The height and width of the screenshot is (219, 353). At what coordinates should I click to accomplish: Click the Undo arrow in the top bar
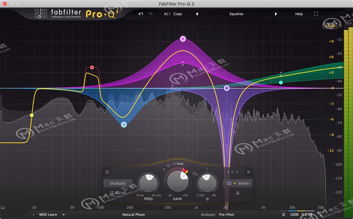(141, 14)
